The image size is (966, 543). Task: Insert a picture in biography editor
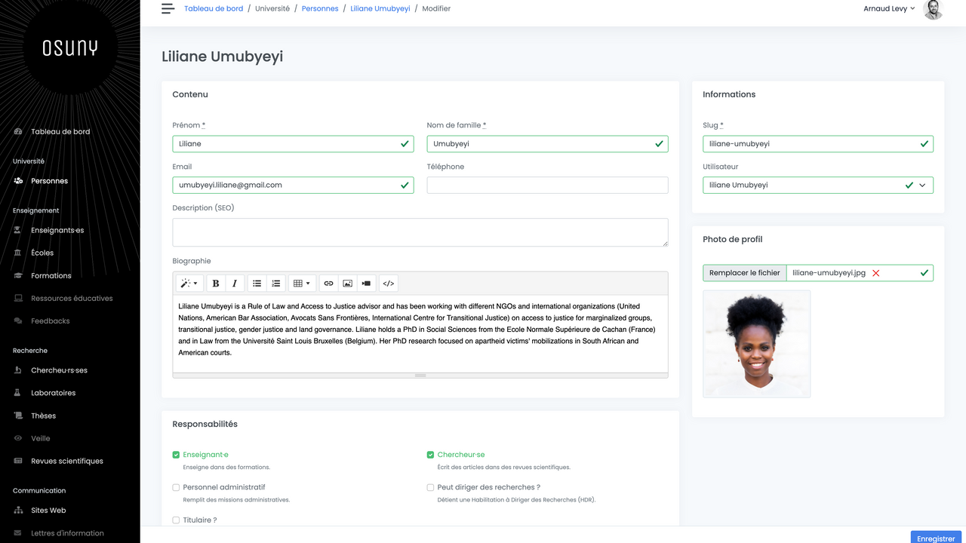coord(347,284)
